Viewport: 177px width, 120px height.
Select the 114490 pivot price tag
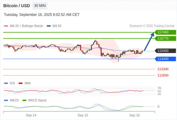(x=165, y=59)
